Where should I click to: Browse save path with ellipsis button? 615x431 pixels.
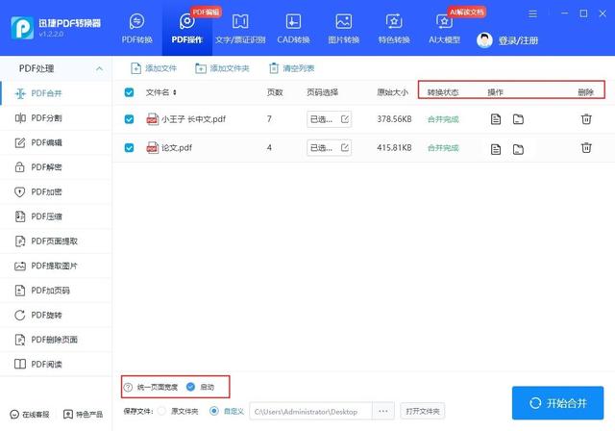pos(383,412)
